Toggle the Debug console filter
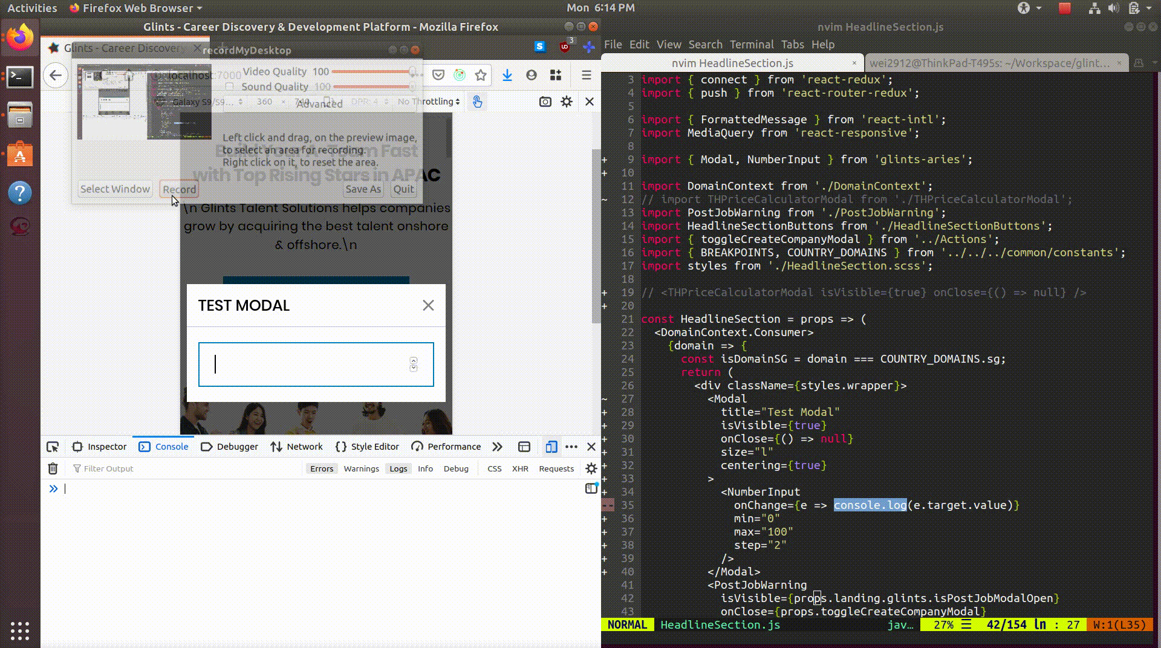The image size is (1161, 648). [x=456, y=468]
